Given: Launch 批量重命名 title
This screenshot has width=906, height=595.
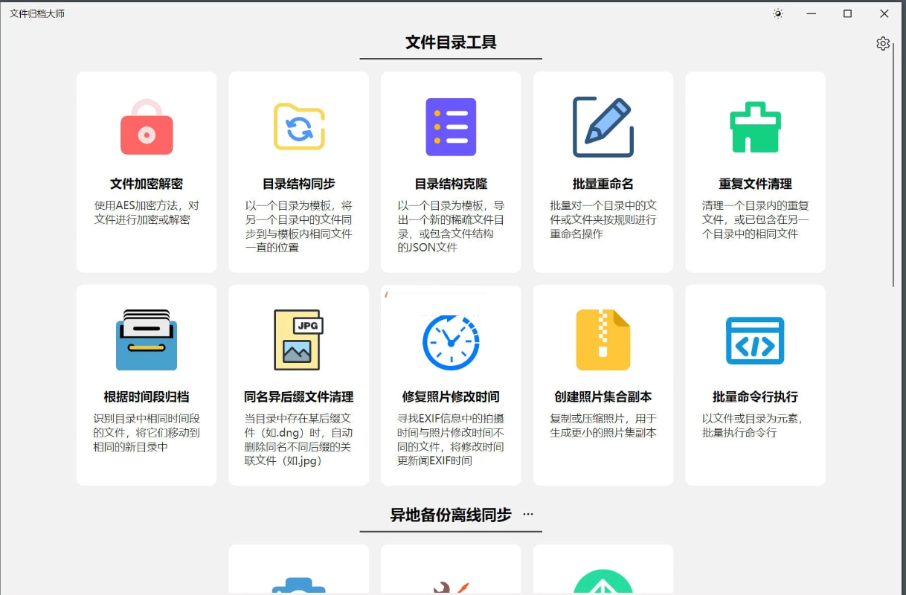Looking at the screenshot, I should point(603,184).
